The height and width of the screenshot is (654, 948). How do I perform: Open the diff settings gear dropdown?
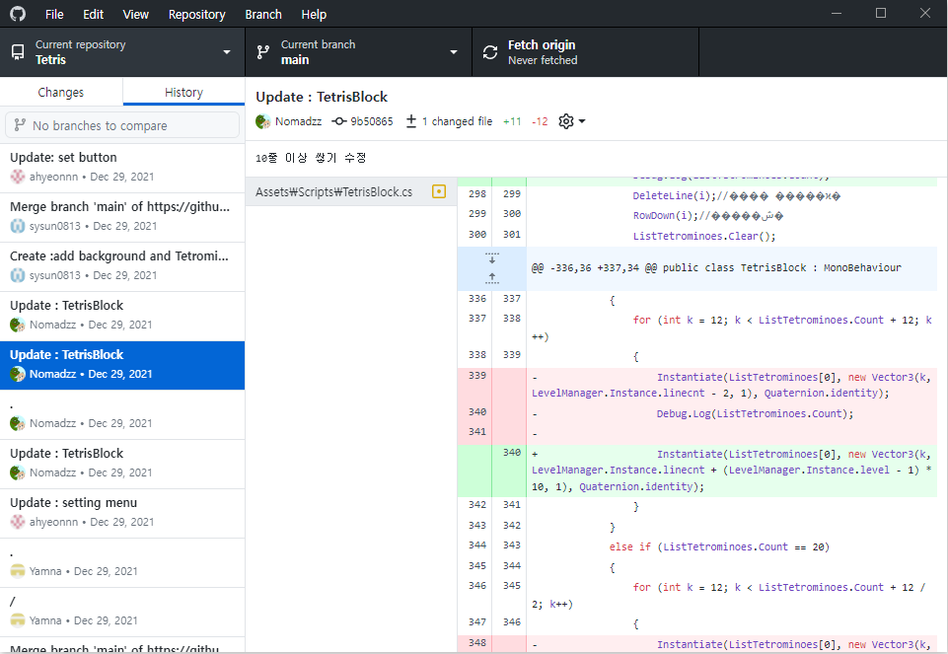pyautogui.click(x=571, y=121)
